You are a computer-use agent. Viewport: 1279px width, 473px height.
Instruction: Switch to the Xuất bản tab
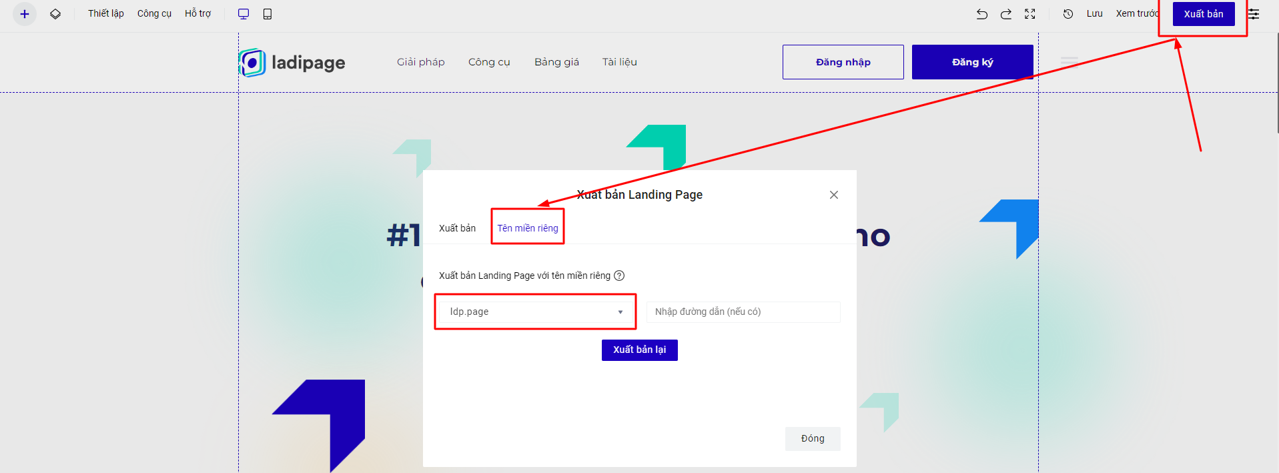tap(457, 228)
